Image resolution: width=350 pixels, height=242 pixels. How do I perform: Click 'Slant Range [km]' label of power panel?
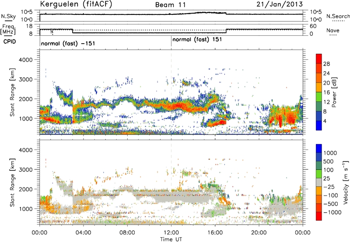[x=12, y=92]
